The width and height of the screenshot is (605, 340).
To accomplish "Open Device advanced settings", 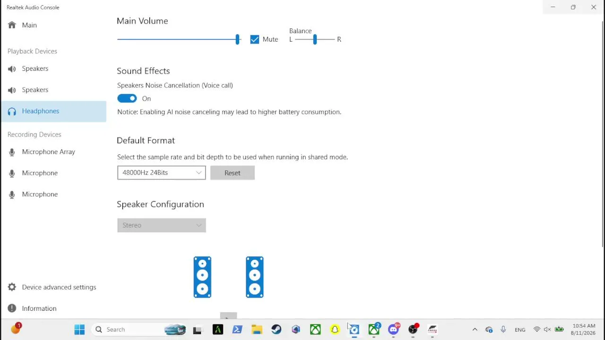I will pos(53,287).
